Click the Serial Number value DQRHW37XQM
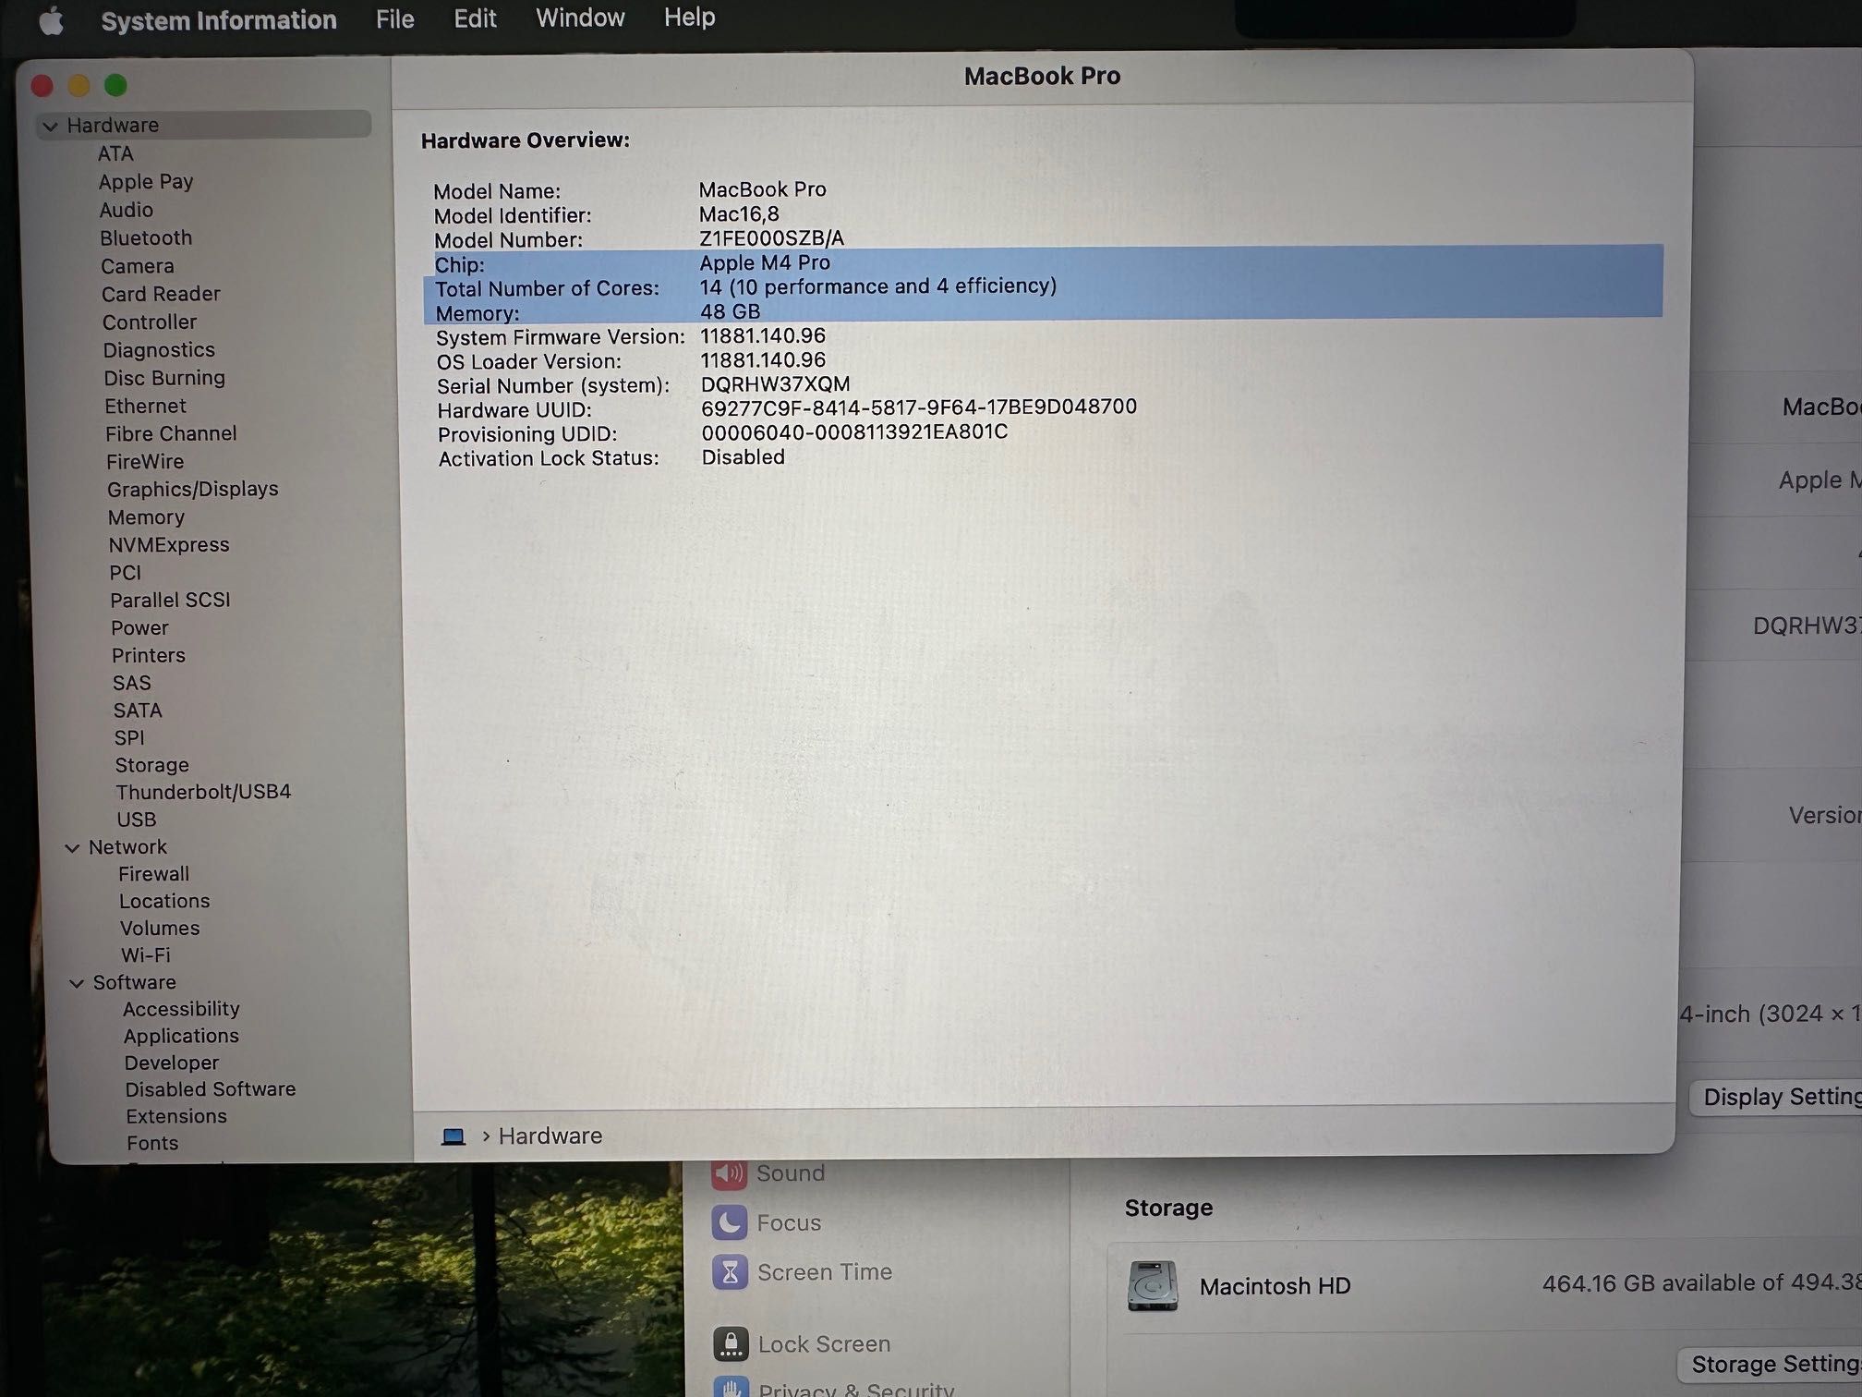The width and height of the screenshot is (1862, 1397). [x=775, y=383]
